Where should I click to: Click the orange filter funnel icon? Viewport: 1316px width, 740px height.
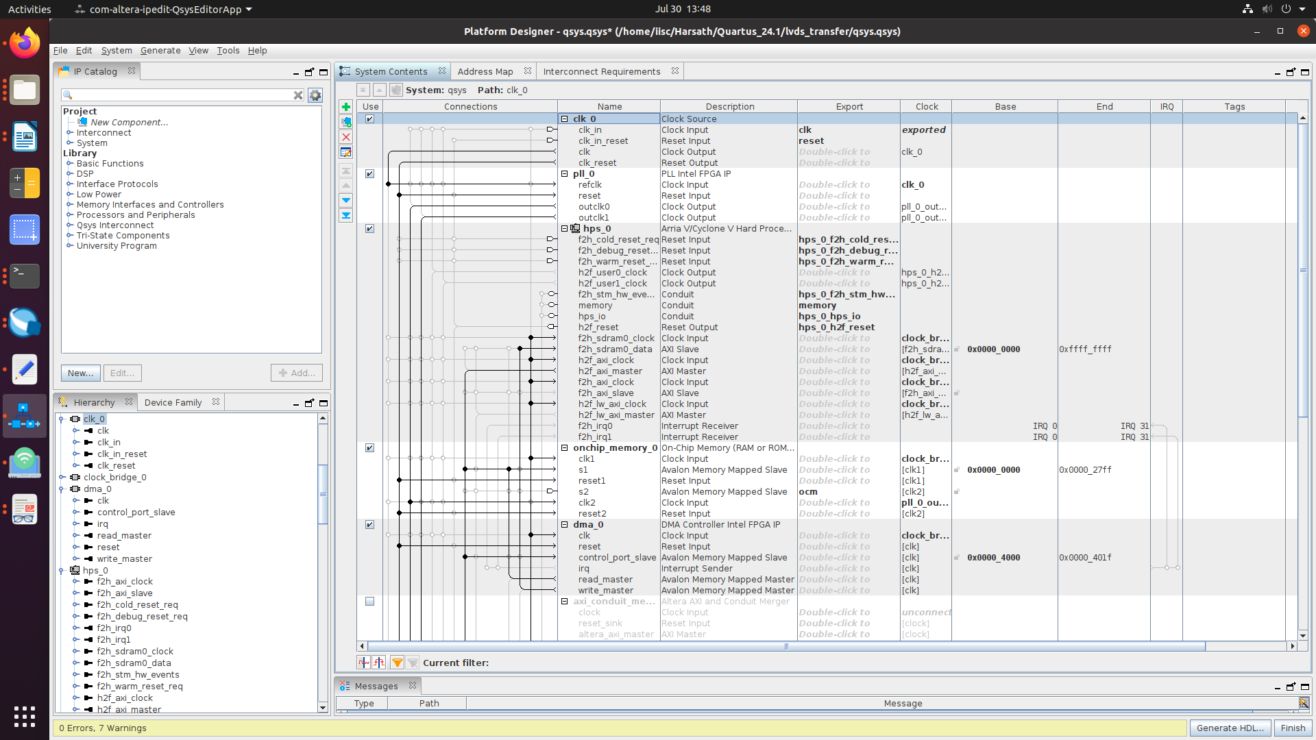pyautogui.click(x=397, y=663)
